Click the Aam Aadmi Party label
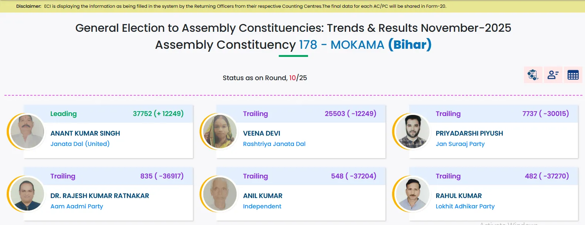The width and height of the screenshot is (585, 225). pos(77,206)
